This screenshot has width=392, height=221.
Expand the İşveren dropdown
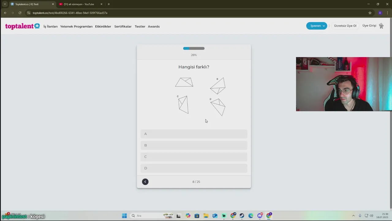pyautogui.click(x=317, y=26)
